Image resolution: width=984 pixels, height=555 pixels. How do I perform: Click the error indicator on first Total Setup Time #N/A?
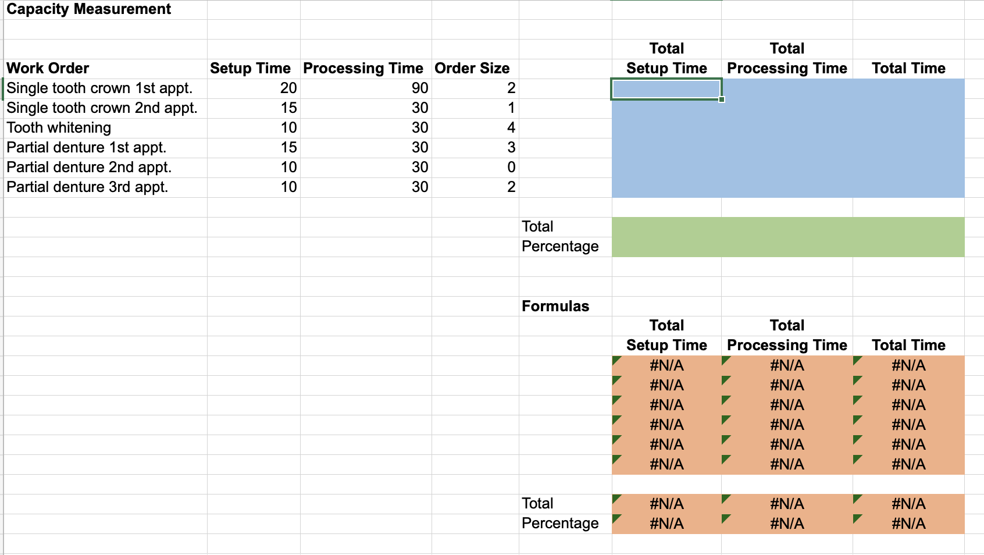pos(617,361)
